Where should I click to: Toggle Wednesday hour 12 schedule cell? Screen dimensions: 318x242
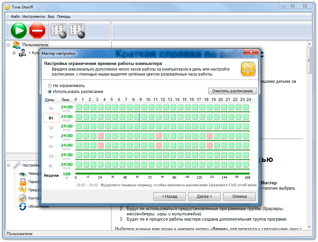coord(166,126)
